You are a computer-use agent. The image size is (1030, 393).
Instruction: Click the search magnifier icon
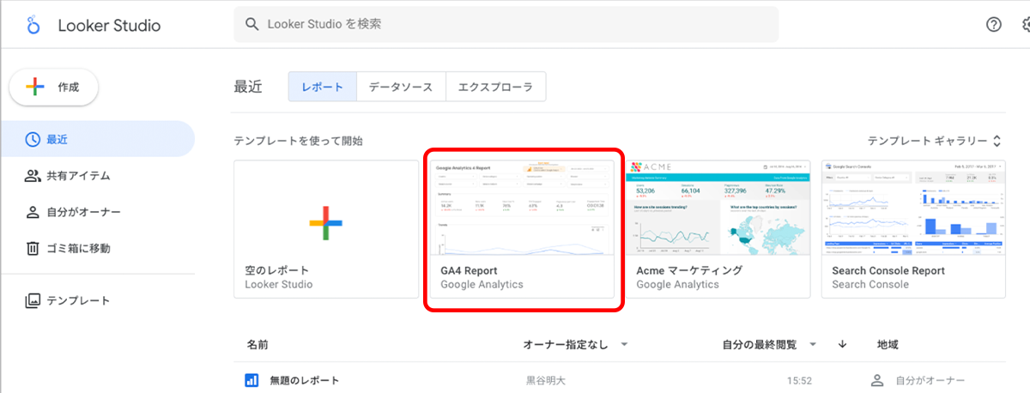coord(252,25)
